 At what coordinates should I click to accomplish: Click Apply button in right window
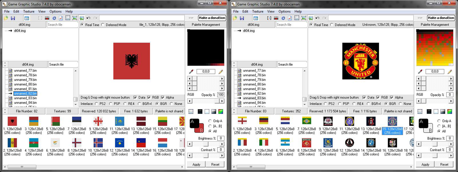(425, 164)
